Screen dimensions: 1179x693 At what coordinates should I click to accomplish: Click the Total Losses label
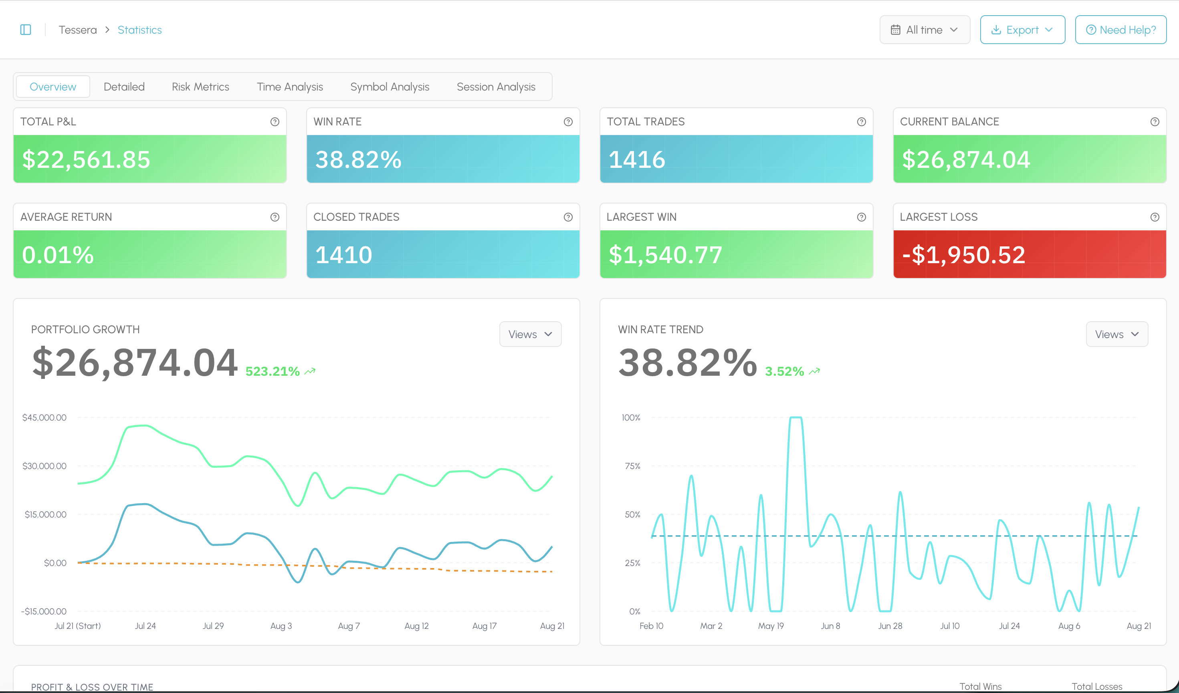[x=1097, y=687]
